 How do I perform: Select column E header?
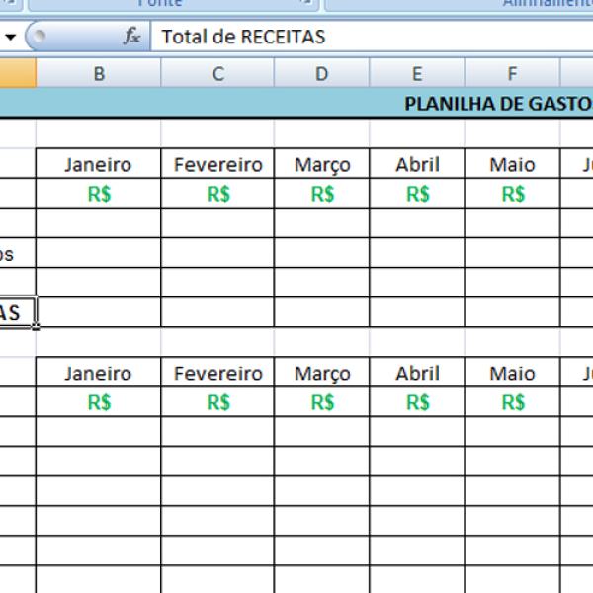pos(417,73)
